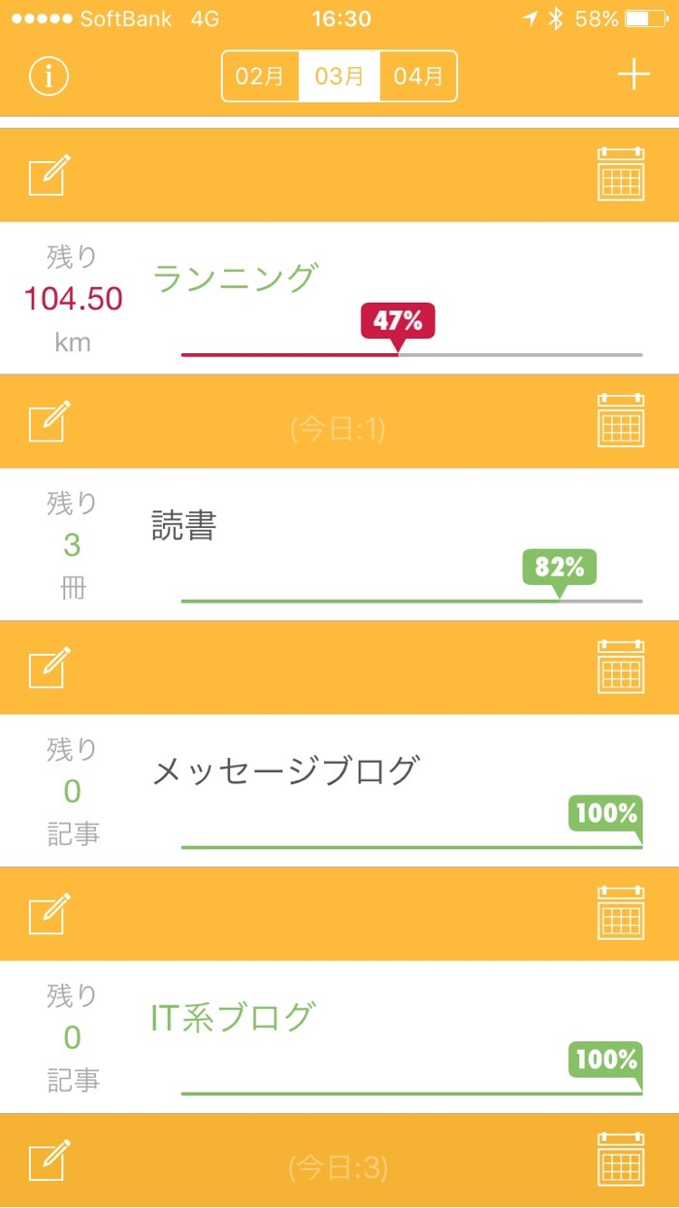Open the IT系ブログ goal title
The width and height of the screenshot is (679, 1208).
[233, 1017]
